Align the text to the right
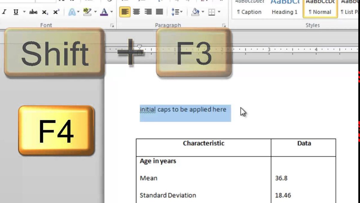The width and height of the screenshot is (360, 203). point(148,12)
